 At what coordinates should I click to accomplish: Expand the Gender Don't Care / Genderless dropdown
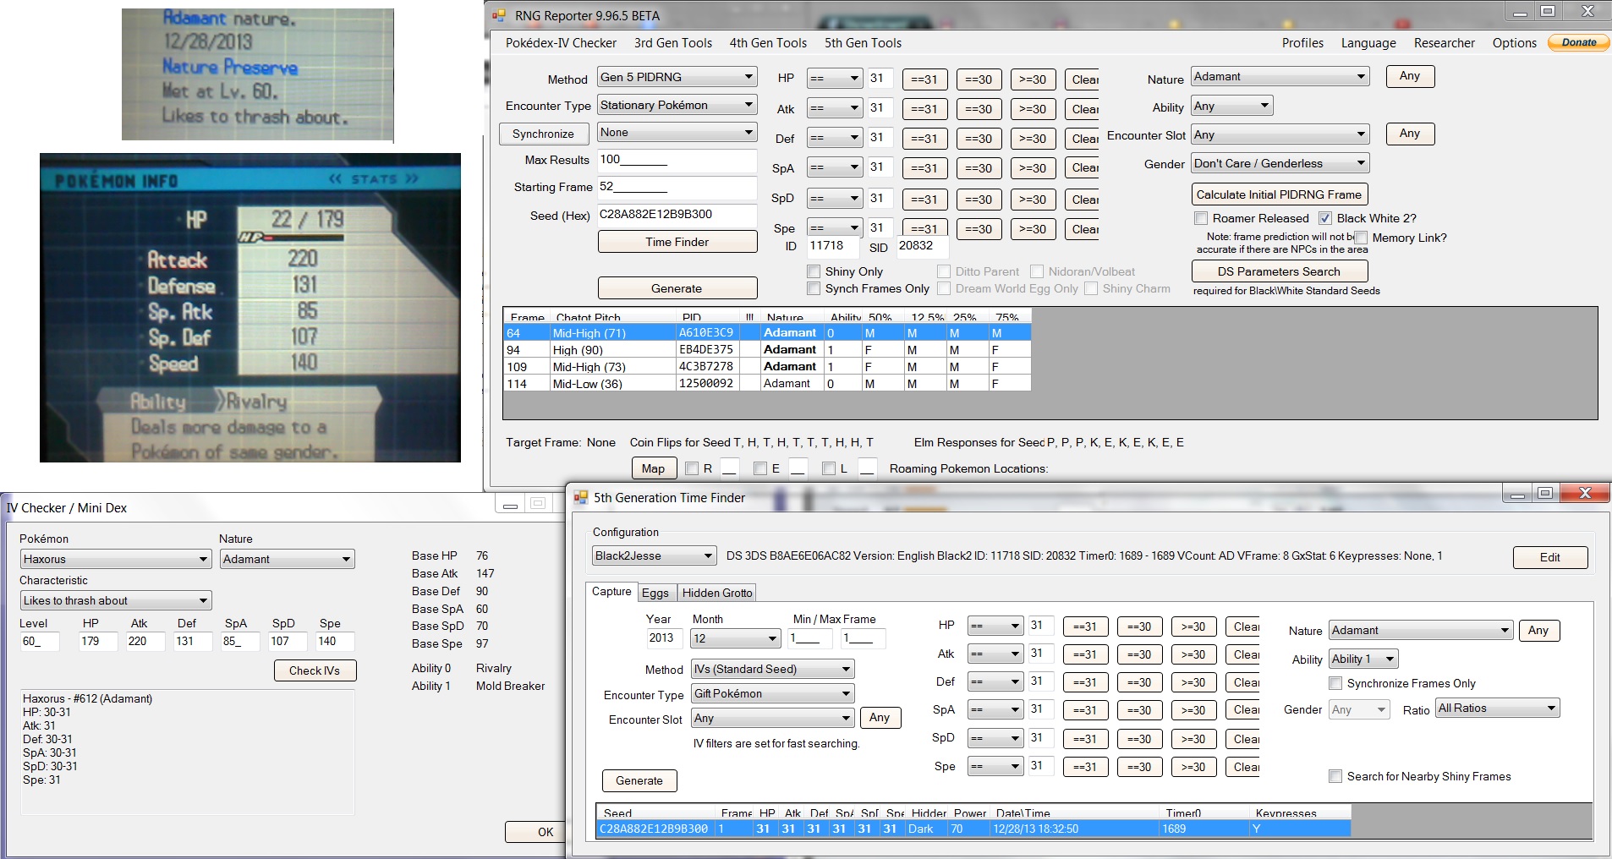pyautogui.click(x=1280, y=163)
